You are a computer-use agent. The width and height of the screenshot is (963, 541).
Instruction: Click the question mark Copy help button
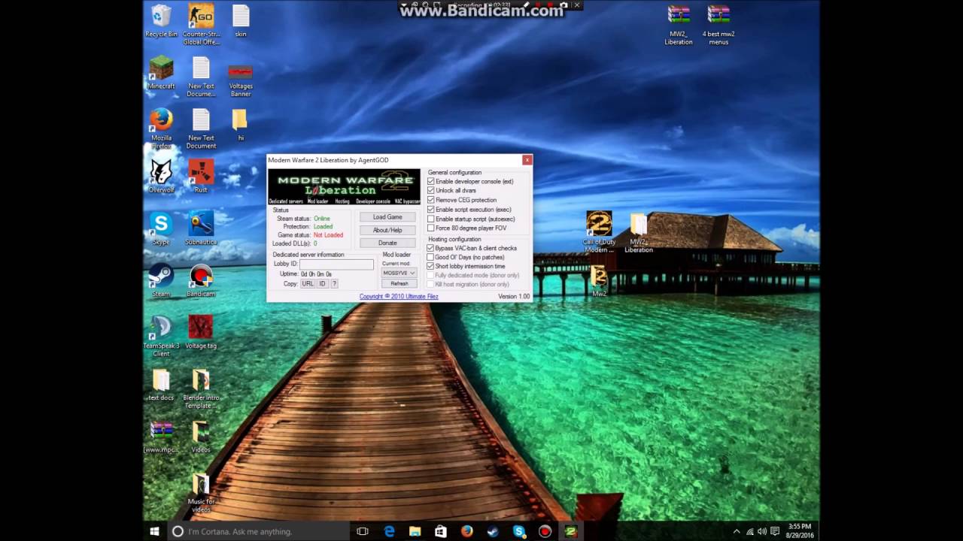[334, 283]
